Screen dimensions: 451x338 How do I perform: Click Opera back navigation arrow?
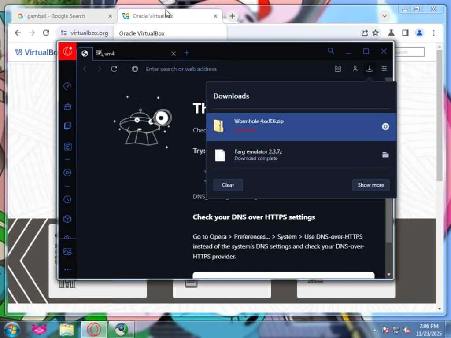85,69
